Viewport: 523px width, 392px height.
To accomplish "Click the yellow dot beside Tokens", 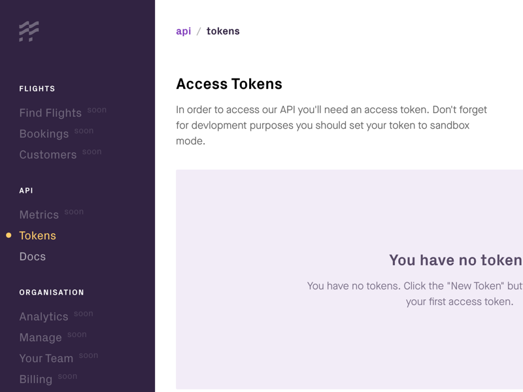I will point(8,235).
